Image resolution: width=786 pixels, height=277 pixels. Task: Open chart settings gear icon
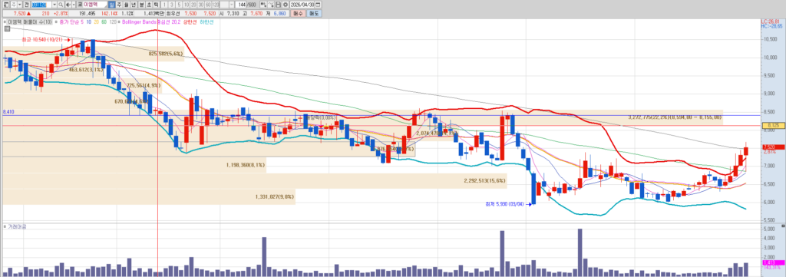[x=286, y=5]
